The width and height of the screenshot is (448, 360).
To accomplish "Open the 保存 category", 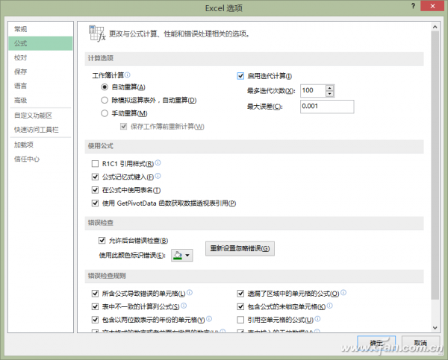I will tap(40, 72).
